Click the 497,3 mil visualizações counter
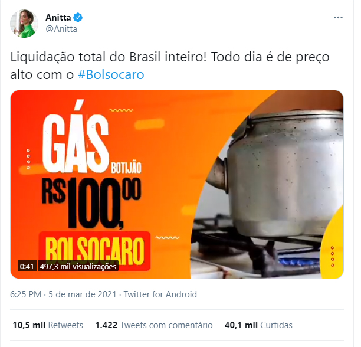The image size is (361, 347). click(x=78, y=266)
